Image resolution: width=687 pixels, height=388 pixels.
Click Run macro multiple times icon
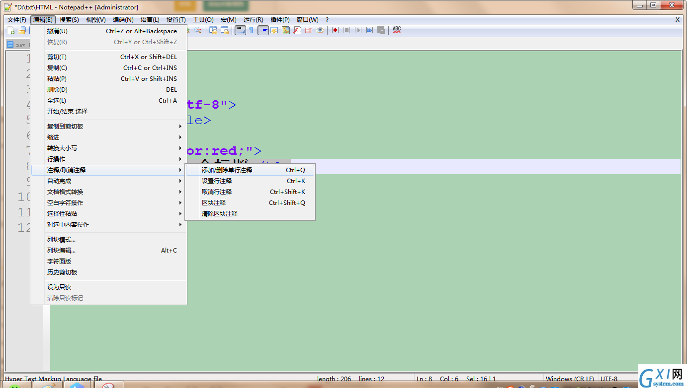tap(370, 30)
